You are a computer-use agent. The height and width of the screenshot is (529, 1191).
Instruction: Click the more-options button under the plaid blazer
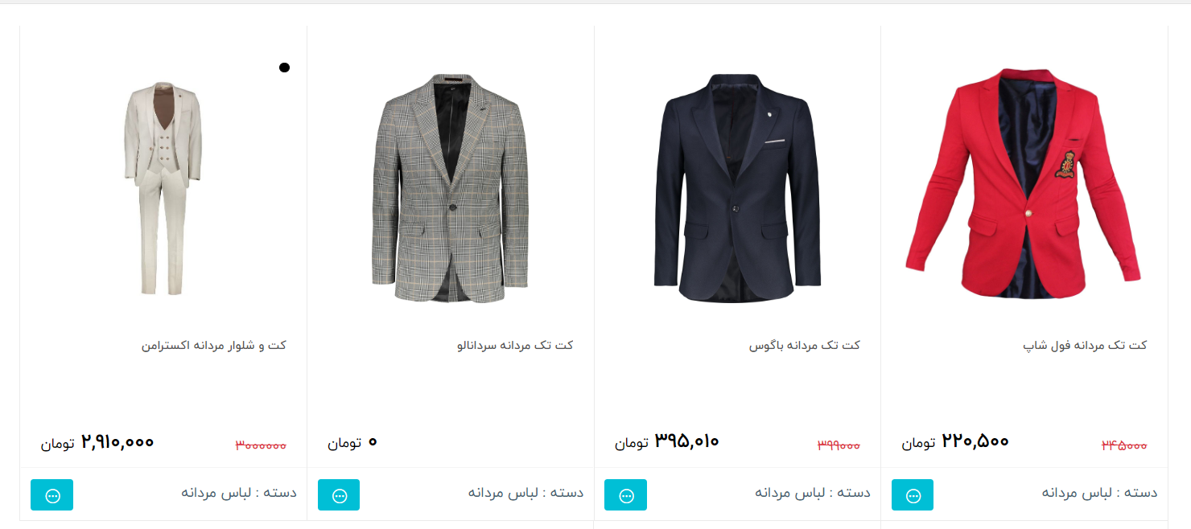click(x=339, y=495)
